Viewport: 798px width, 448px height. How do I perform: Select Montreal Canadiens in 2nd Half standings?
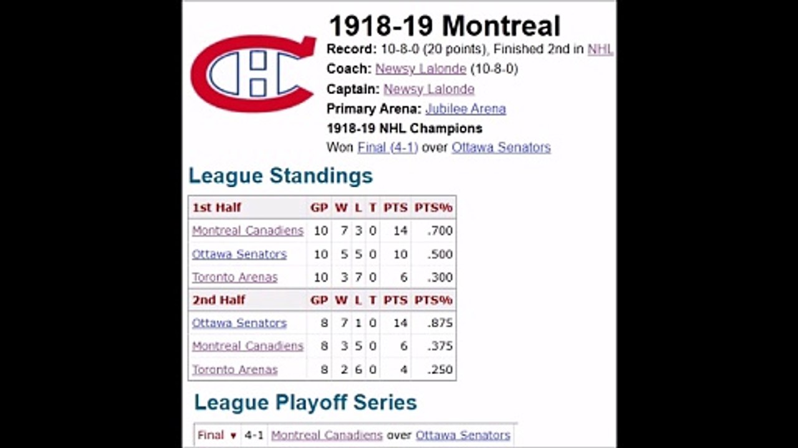(248, 346)
